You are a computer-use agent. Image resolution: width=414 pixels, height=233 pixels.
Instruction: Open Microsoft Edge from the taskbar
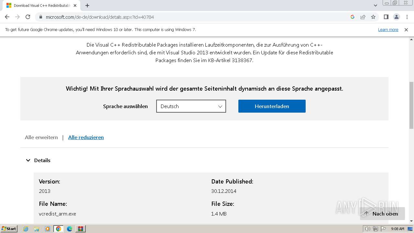70,229
